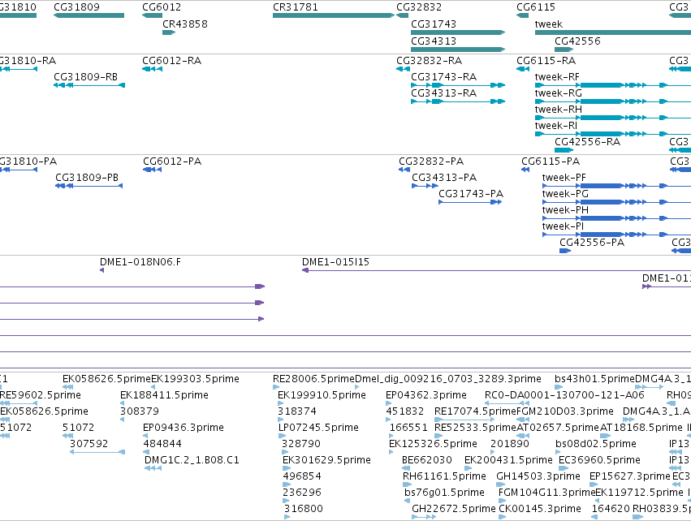
Task: Click the EC36960.5prime EST label
Action: pos(599,460)
